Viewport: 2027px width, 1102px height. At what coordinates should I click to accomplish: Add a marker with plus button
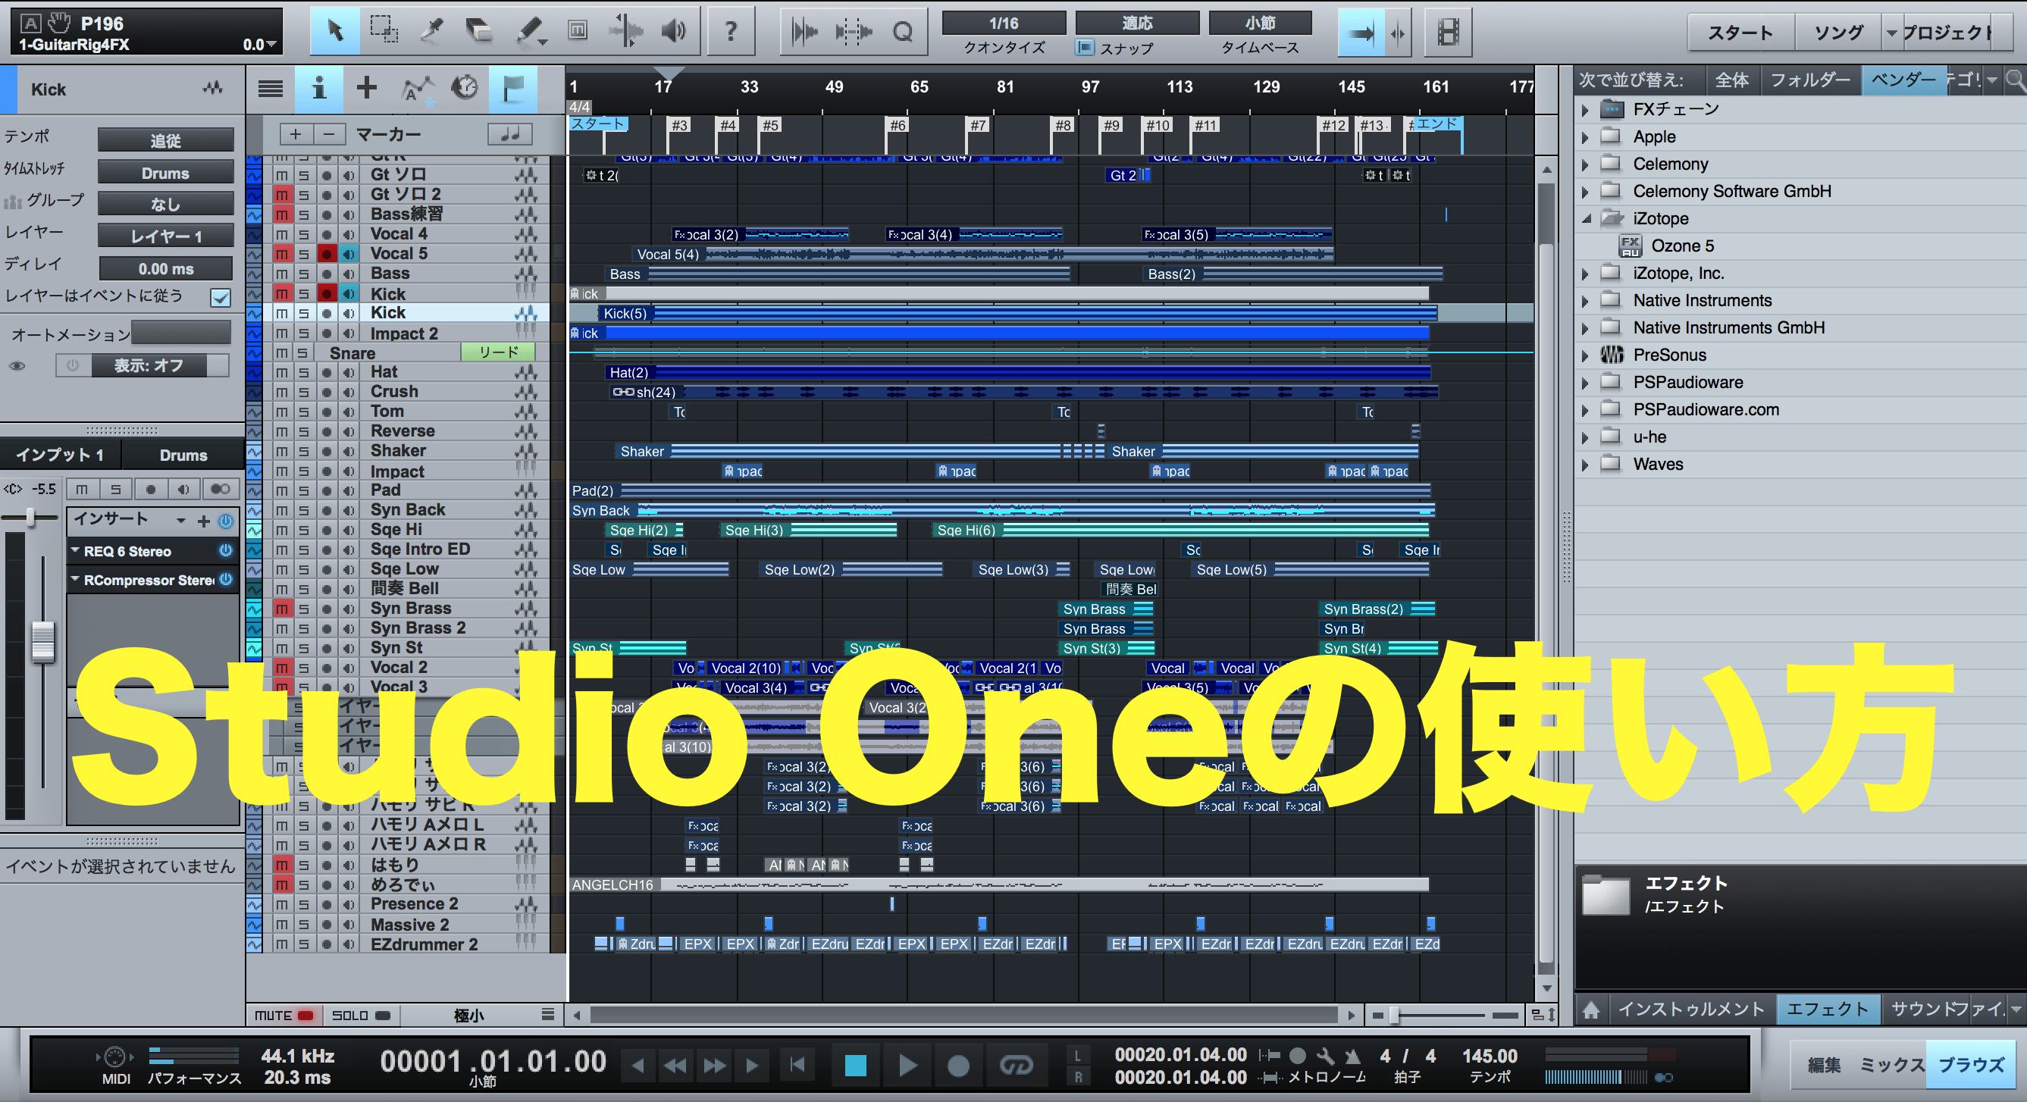click(x=295, y=133)
